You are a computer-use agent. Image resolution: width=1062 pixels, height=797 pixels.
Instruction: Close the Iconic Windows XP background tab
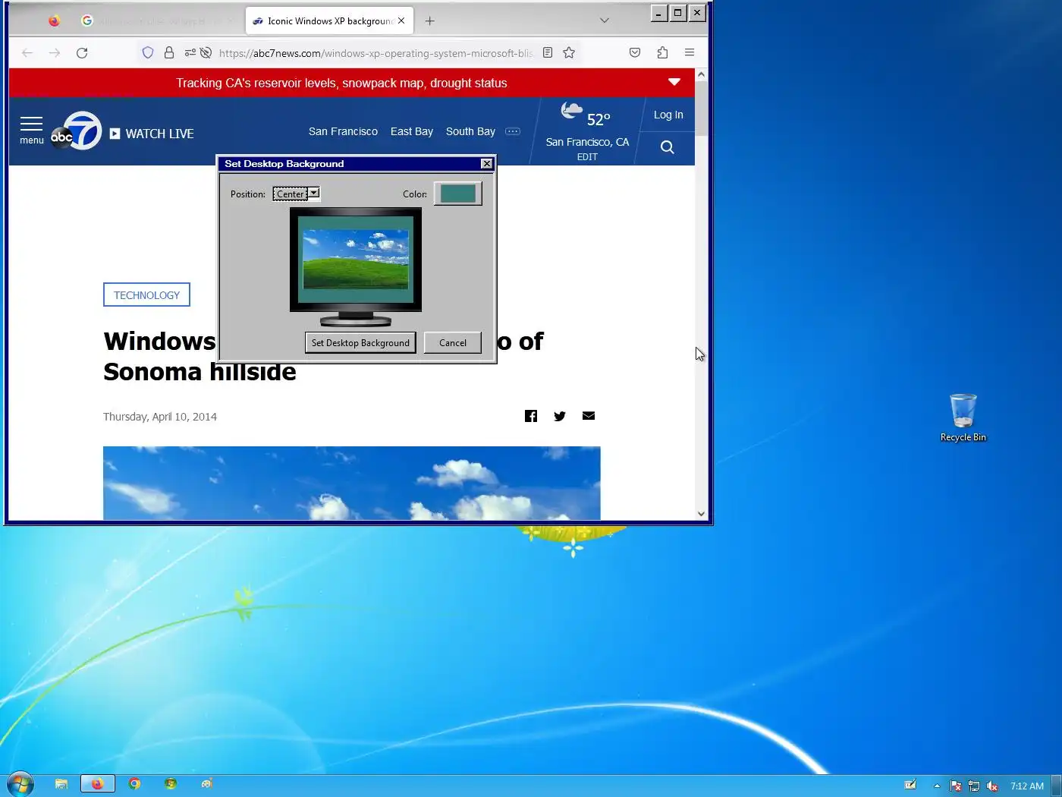tap(401, 20)
